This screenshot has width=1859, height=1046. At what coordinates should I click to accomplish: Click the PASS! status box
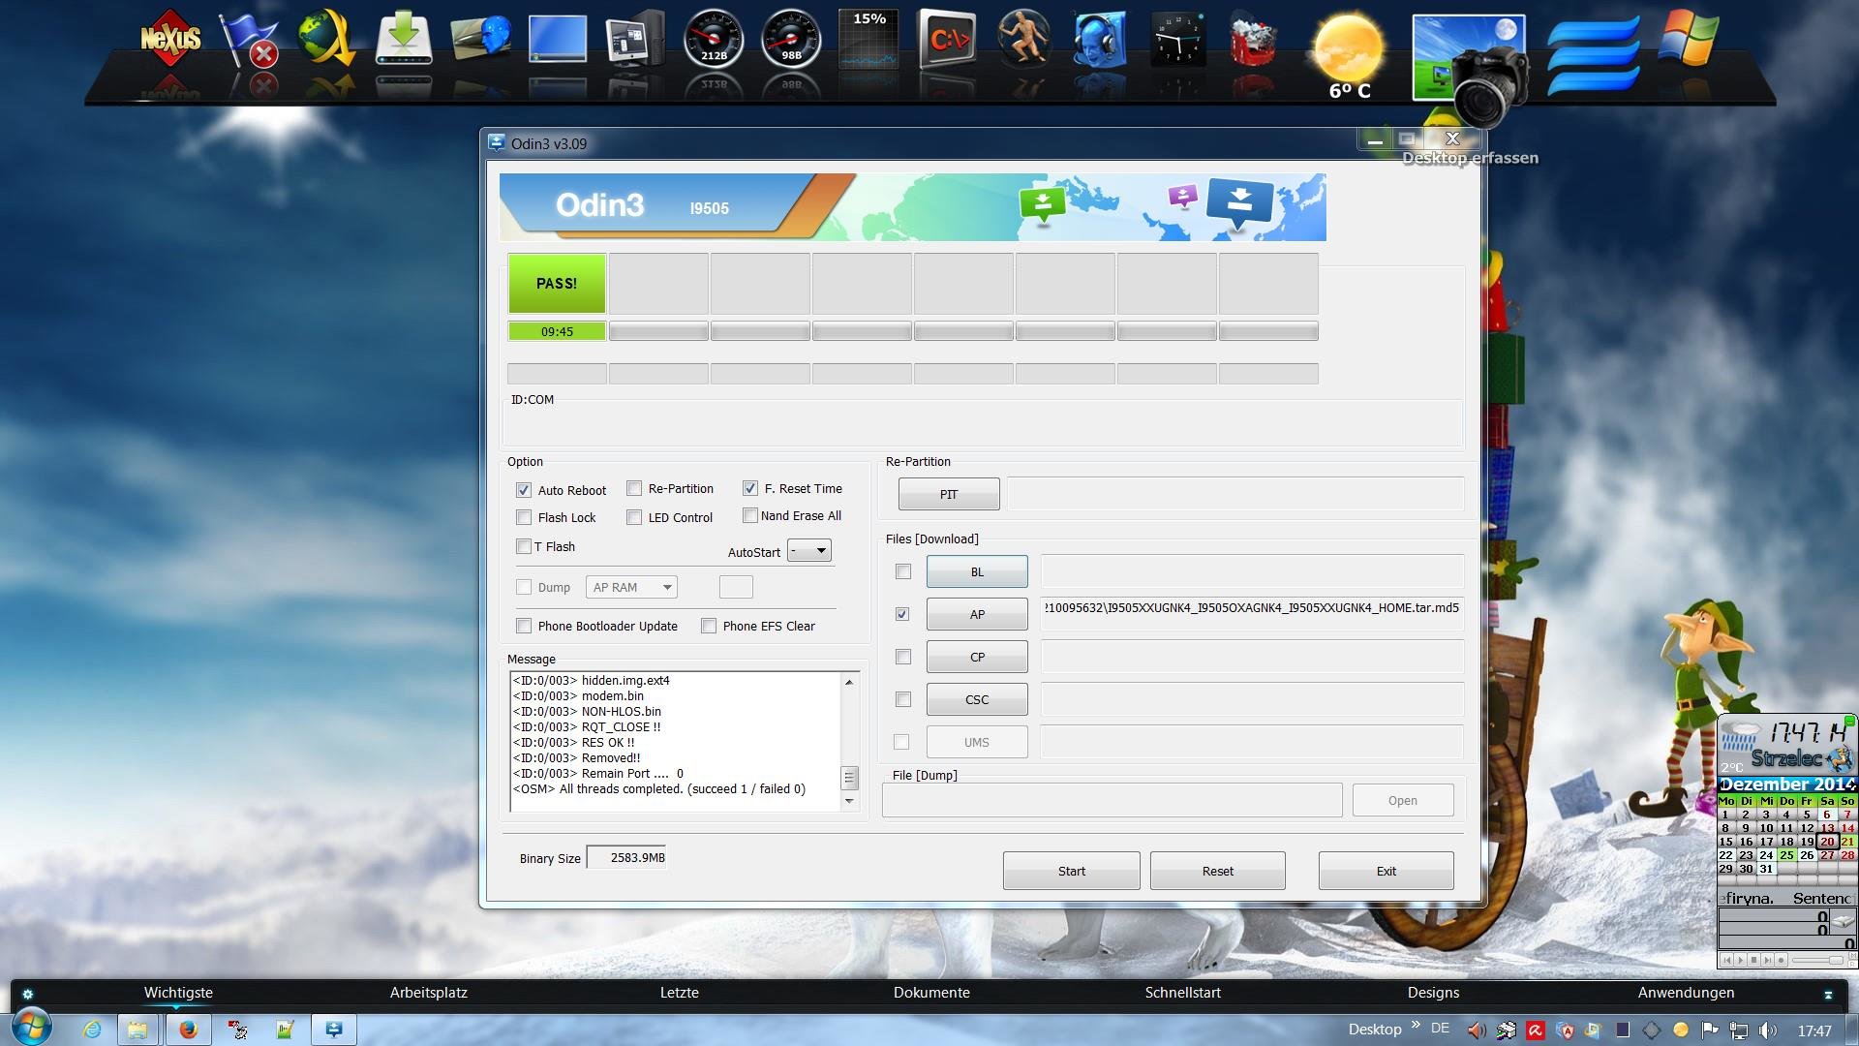[x=557, y=283]
